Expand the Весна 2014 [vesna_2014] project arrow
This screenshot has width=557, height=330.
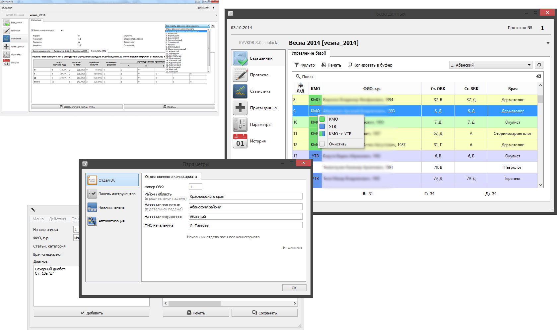point(548,43)
